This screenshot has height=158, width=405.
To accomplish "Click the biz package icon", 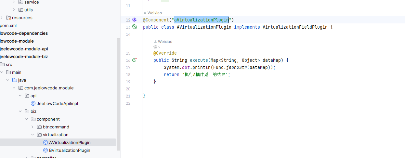I will [x=27, y=111].
